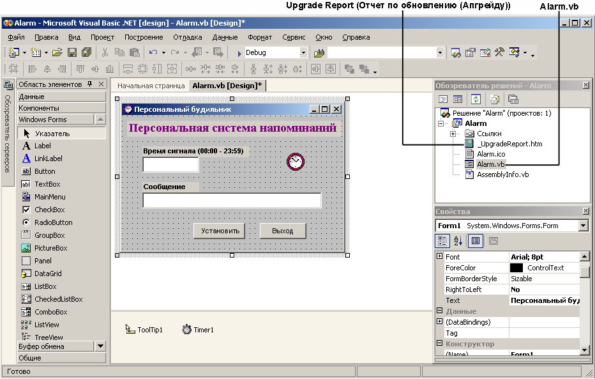Collapse the Alarm project node
Image resolution: width=595 pixels, height=379 pixels.
coord(441,123)
